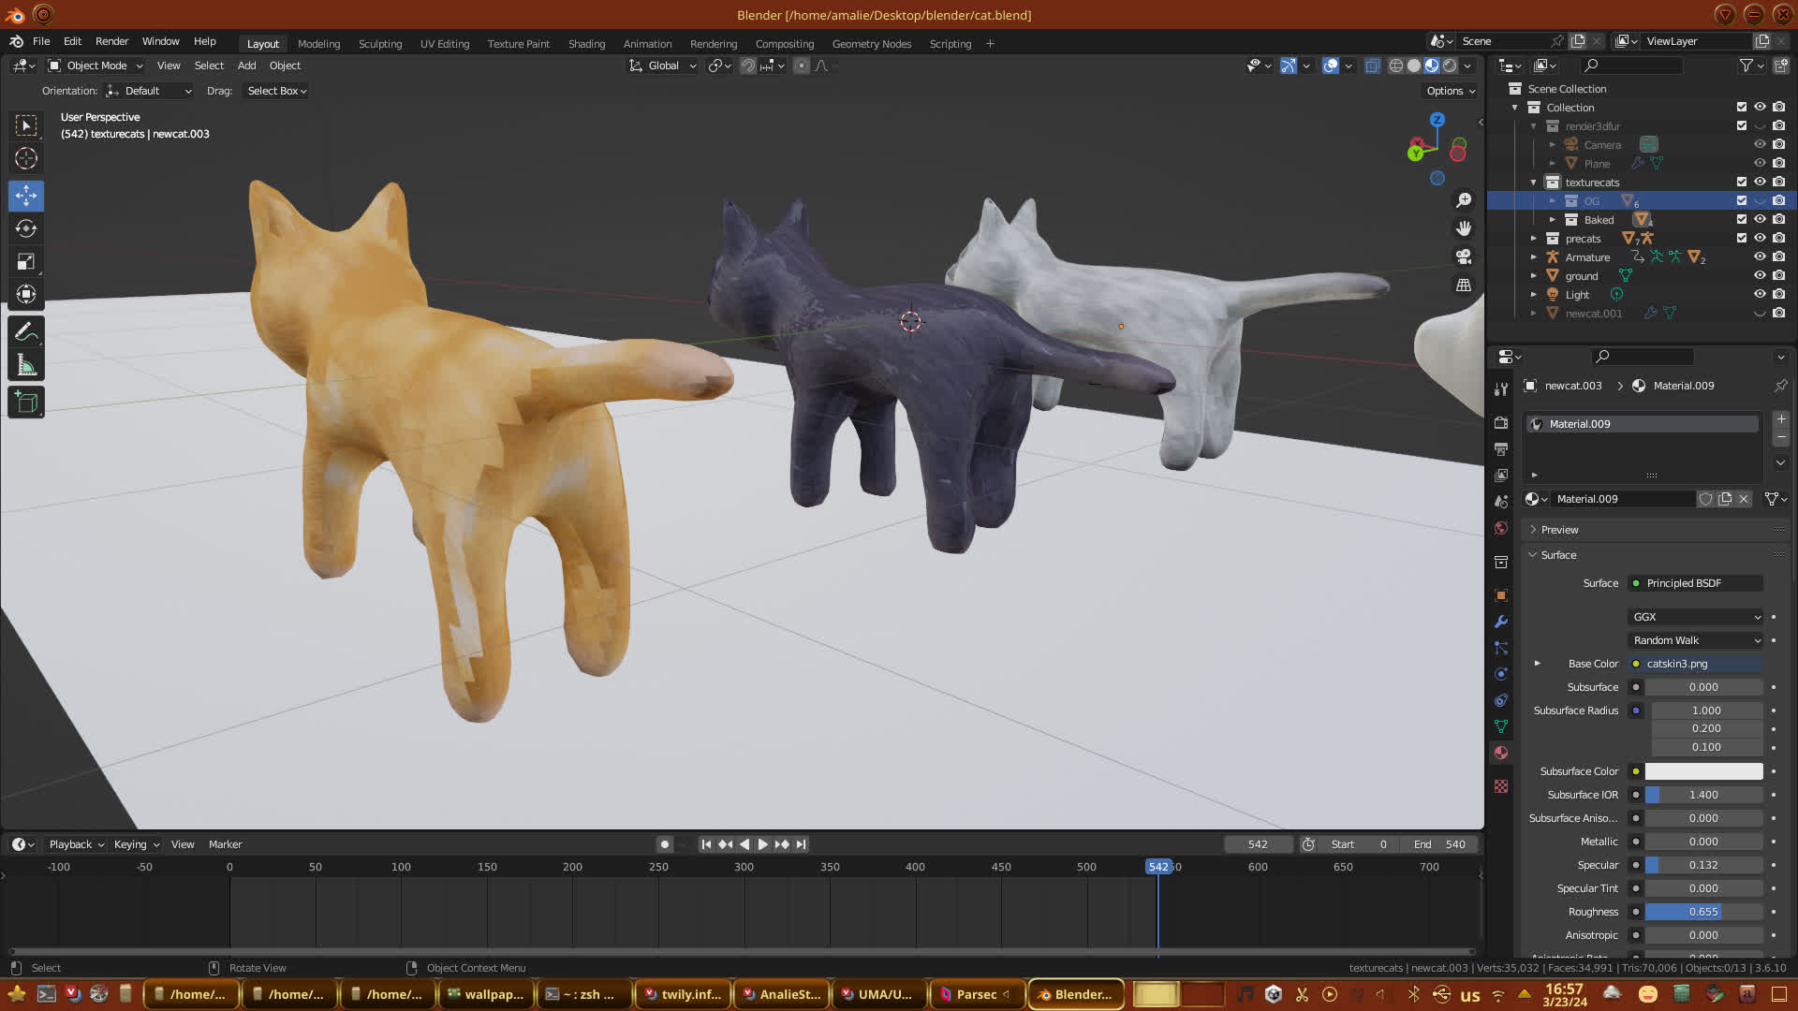Click the Subsurface Color white swatch
This screenshot has height=1011, width=1798.
[x=1702, y=771]
